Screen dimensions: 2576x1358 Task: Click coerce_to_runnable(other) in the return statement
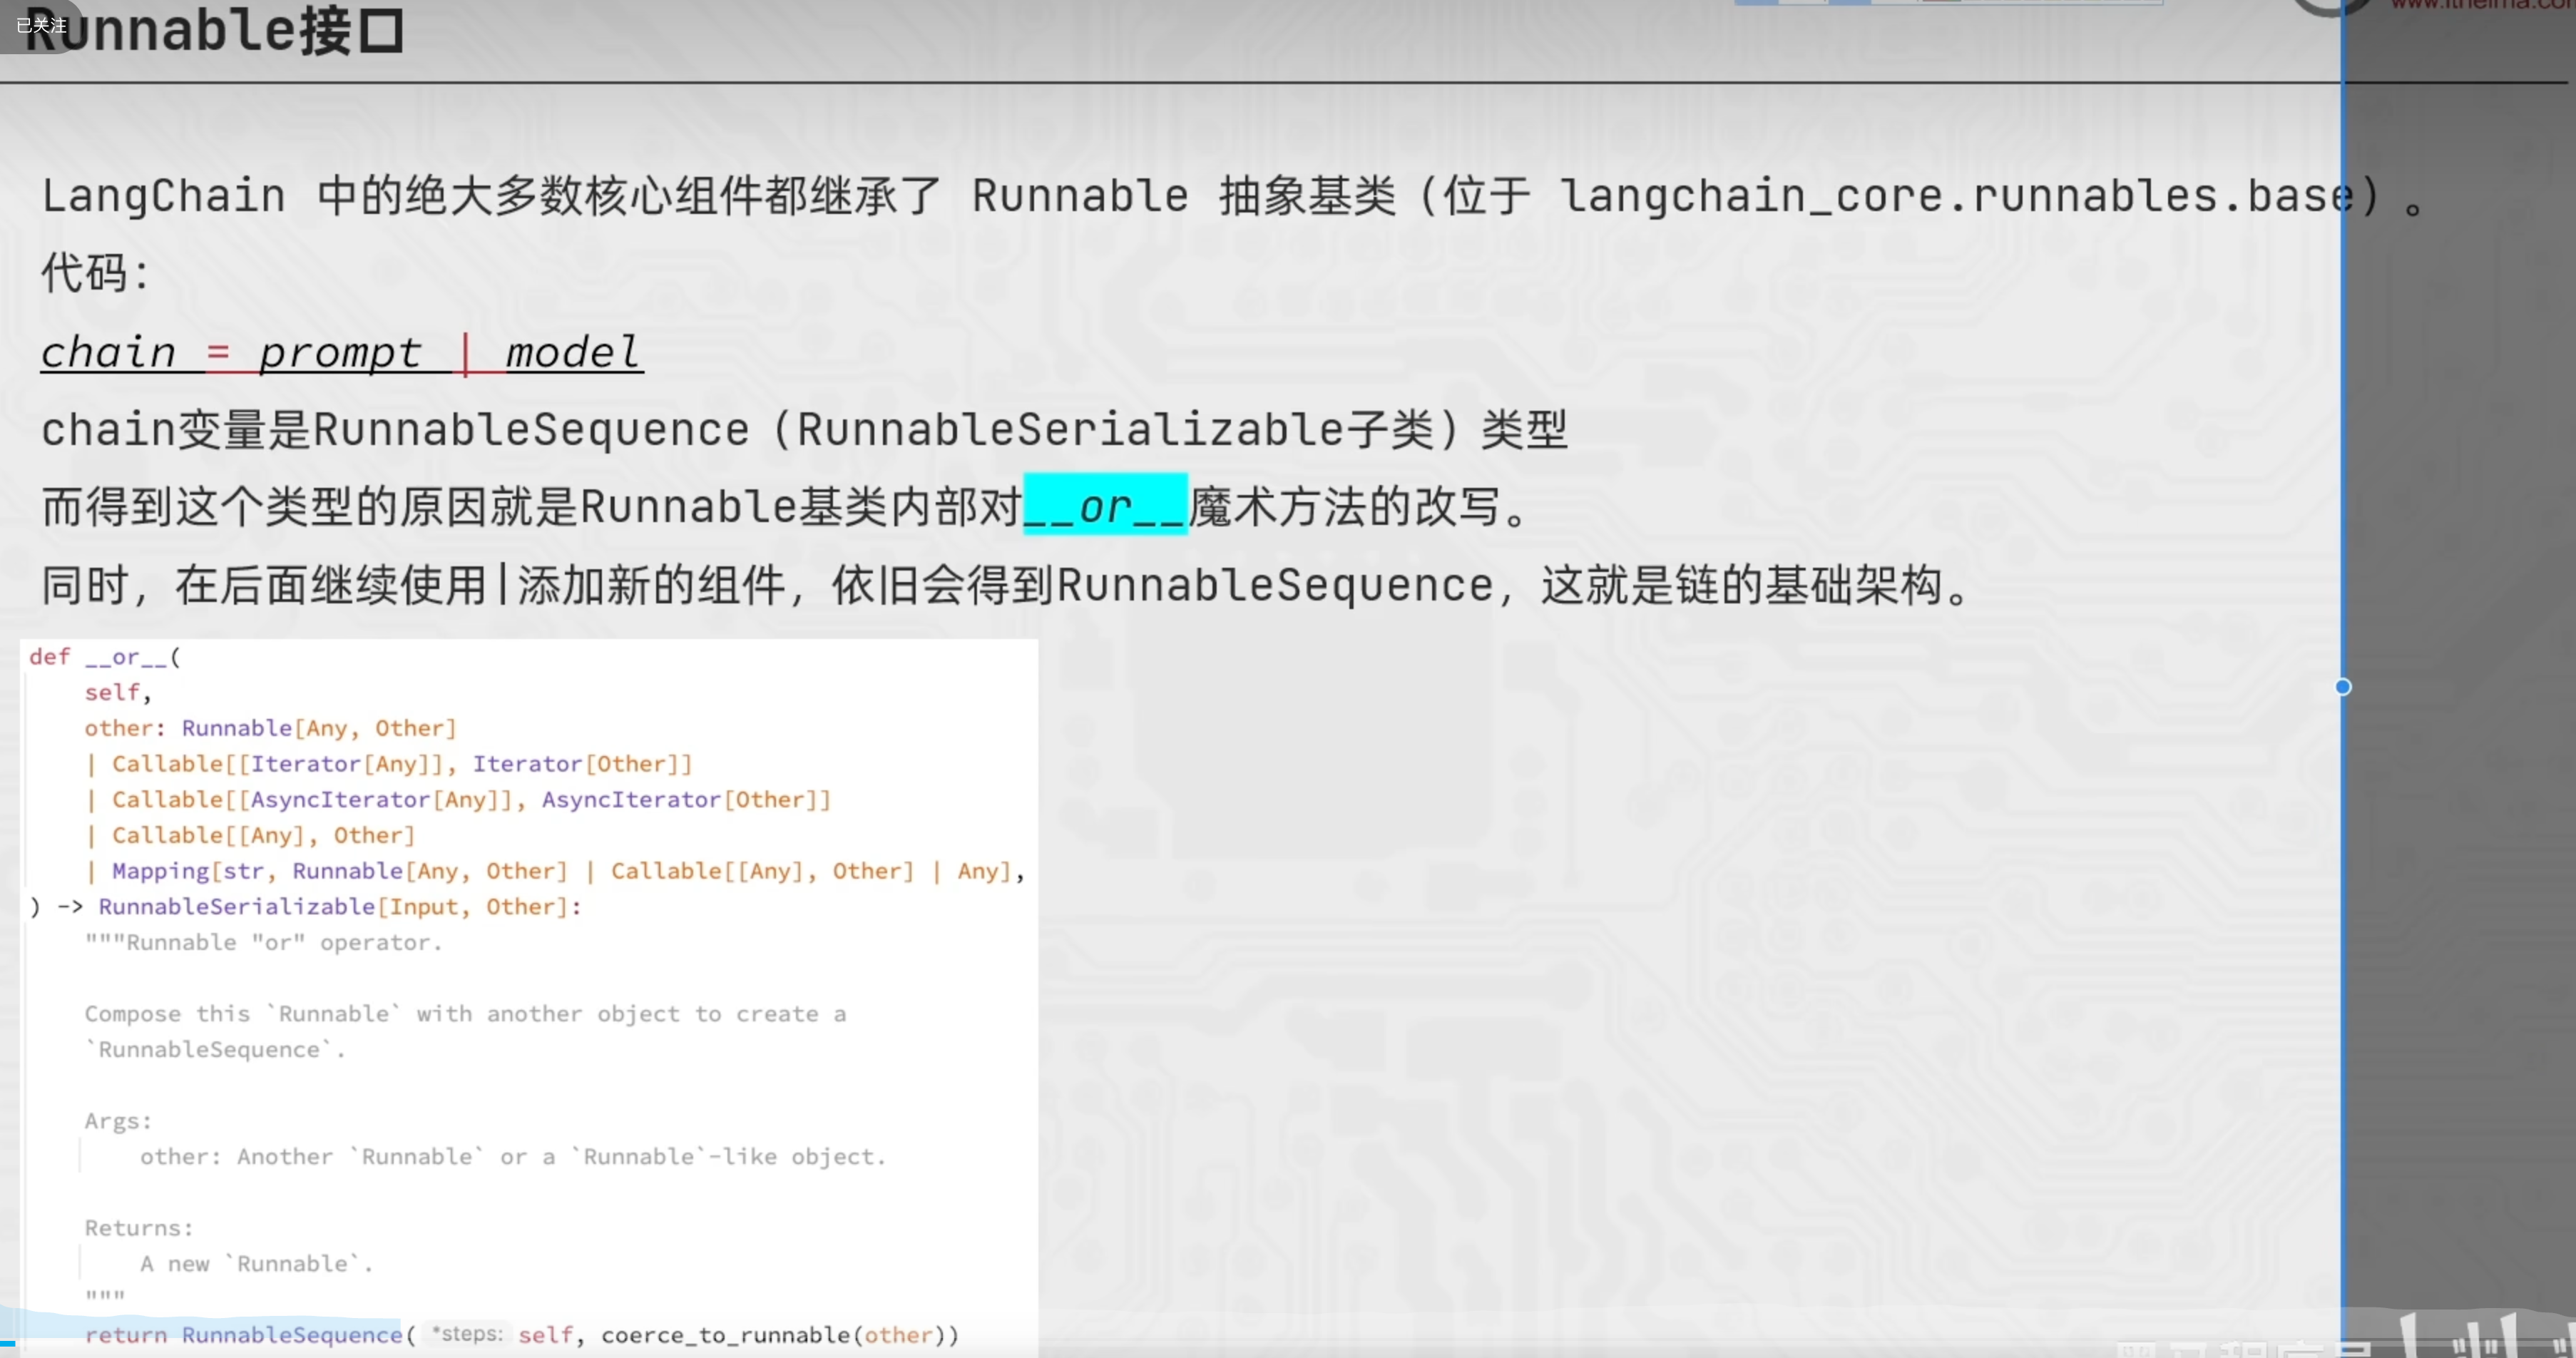pos(774,1335)
